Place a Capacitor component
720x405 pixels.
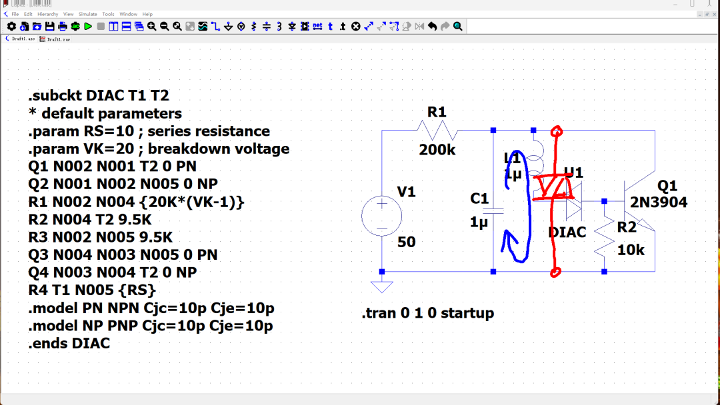pyautogui.click(x=266, y=27)
